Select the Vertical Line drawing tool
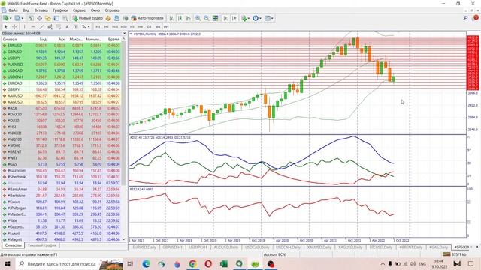The width and height of the screenshot is (481, 270). coord(25,27)
